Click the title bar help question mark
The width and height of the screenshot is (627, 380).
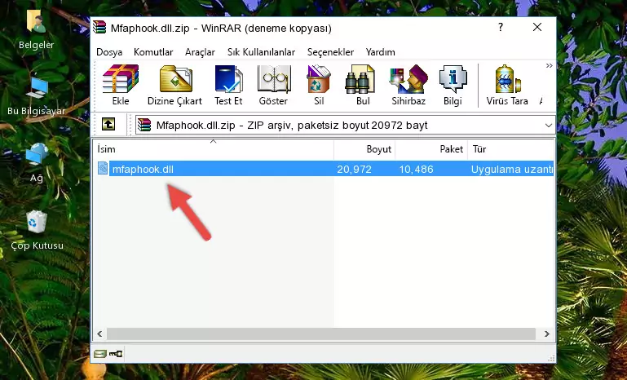point(501,27)
